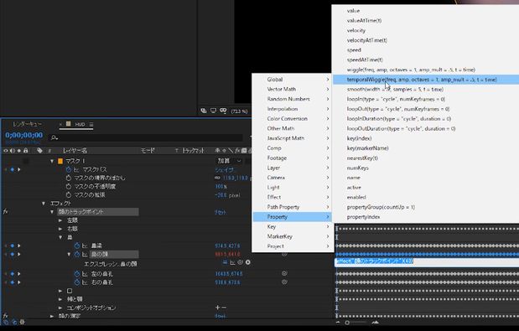Click second icon at timeline bottom-left
This screenshot has height=331, width=519.
pyautogui.click(x=14, y=322)
